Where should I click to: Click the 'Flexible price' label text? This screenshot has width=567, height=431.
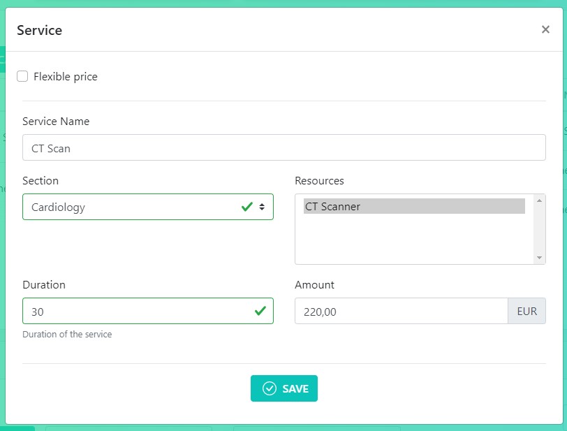pos(66,77)
